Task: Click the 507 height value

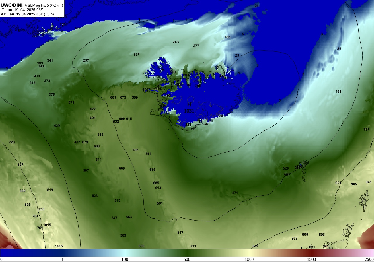Action: [86, 170]
